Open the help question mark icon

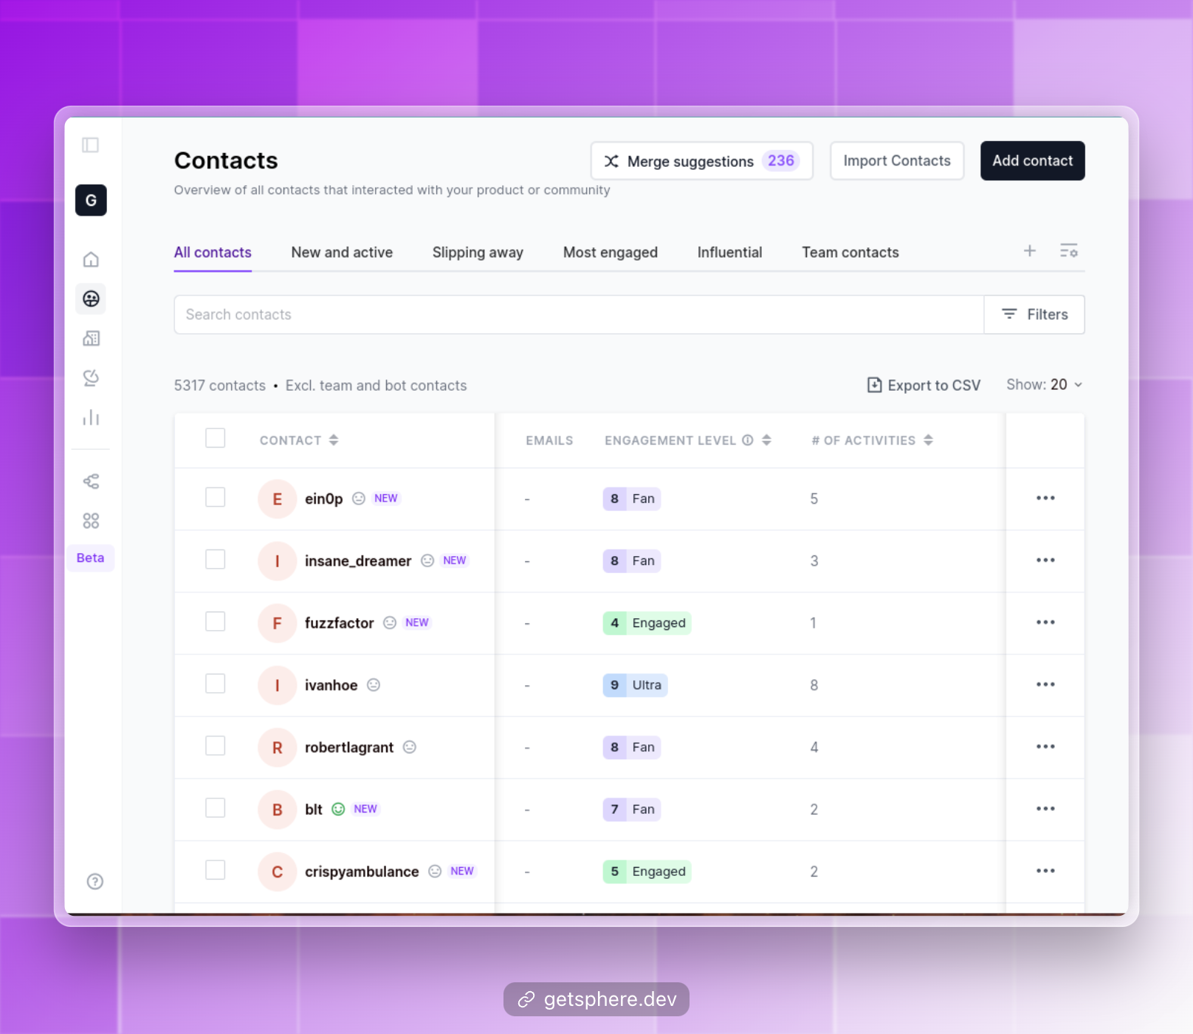94,881
